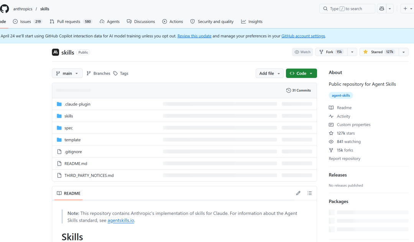Follow the agentskills.io link
Screen dimensions: 414x242
point(121,221)
